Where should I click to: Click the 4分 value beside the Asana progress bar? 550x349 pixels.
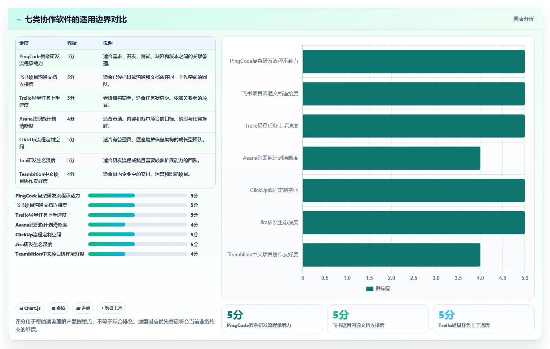pyautogui.click(x=194, y=225)
